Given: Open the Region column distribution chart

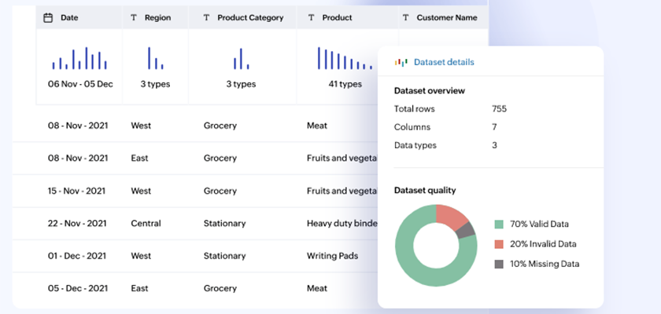Looking at the screenshot, I should click(x=155, y=58).
